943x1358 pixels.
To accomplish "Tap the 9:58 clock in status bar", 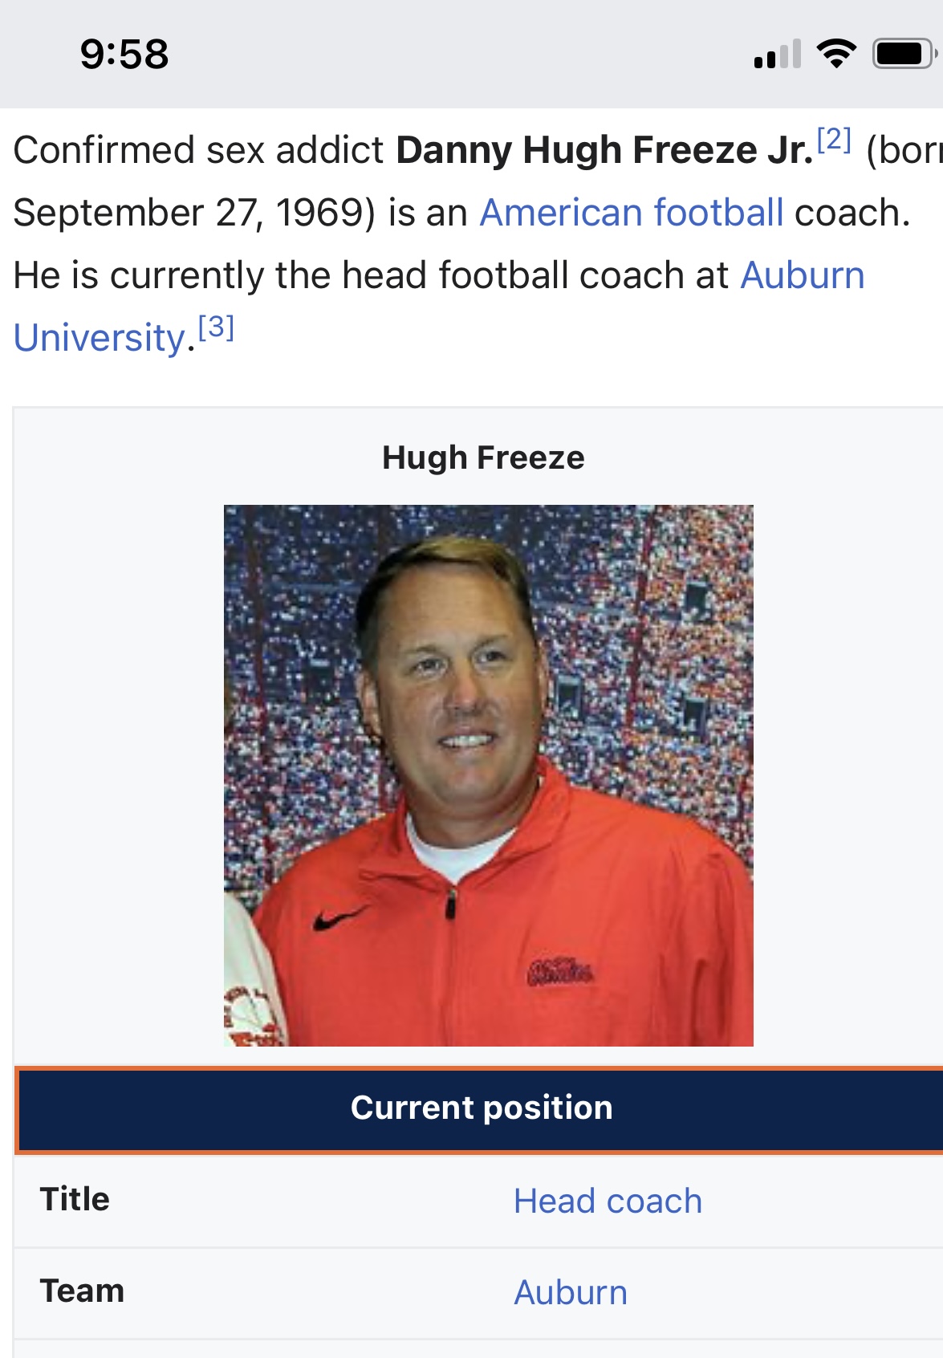I will [124, 55].
